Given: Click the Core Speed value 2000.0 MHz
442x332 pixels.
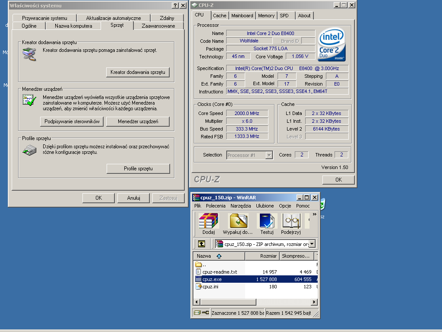Looking at the screenshot, I should (247, 113).
